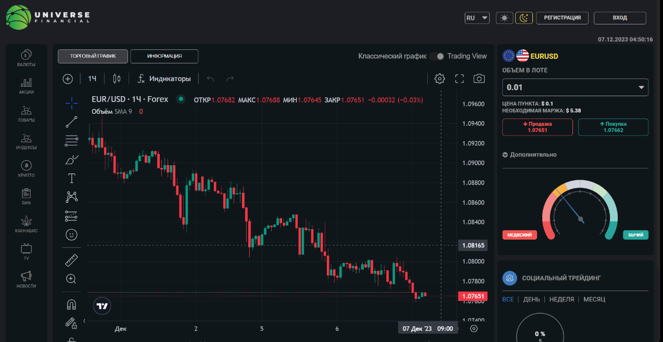This screenshot has height=342, width=663.
Task: Enter fullscreen chart mode
Action: pyautogui.click(x=460, y=78)
